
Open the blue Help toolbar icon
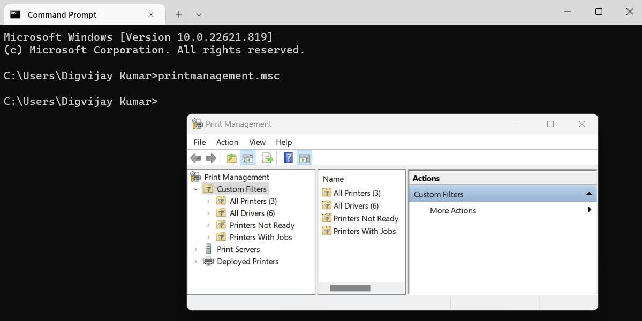(x=288, y=158)
